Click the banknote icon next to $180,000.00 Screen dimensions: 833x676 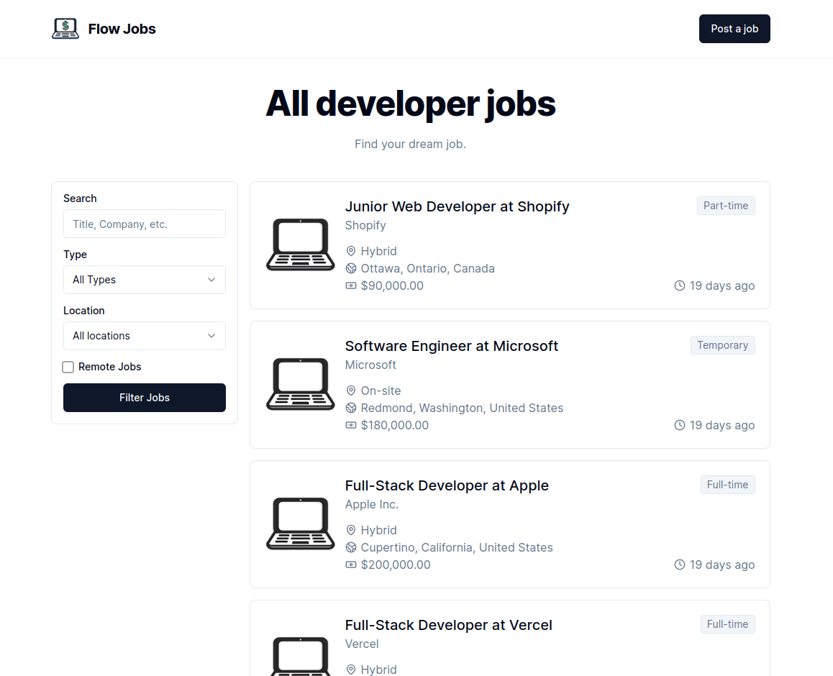pyautogui.click(x=350, y=425)
